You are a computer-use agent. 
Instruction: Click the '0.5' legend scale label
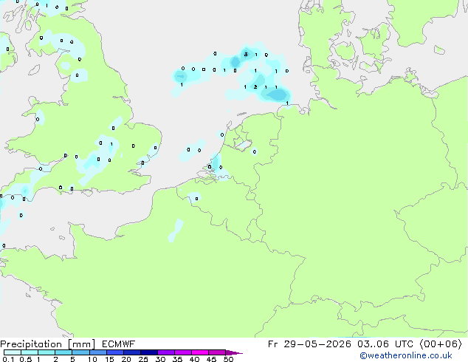pos(26,359)
